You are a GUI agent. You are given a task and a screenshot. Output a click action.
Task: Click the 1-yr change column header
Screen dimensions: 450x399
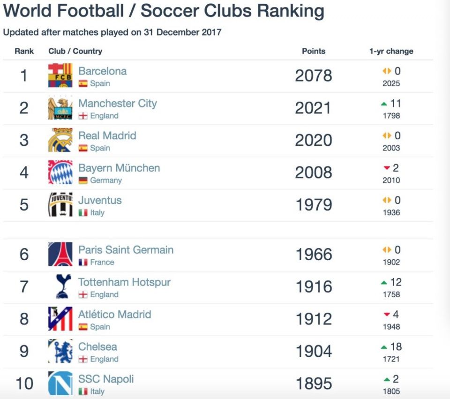391,51
